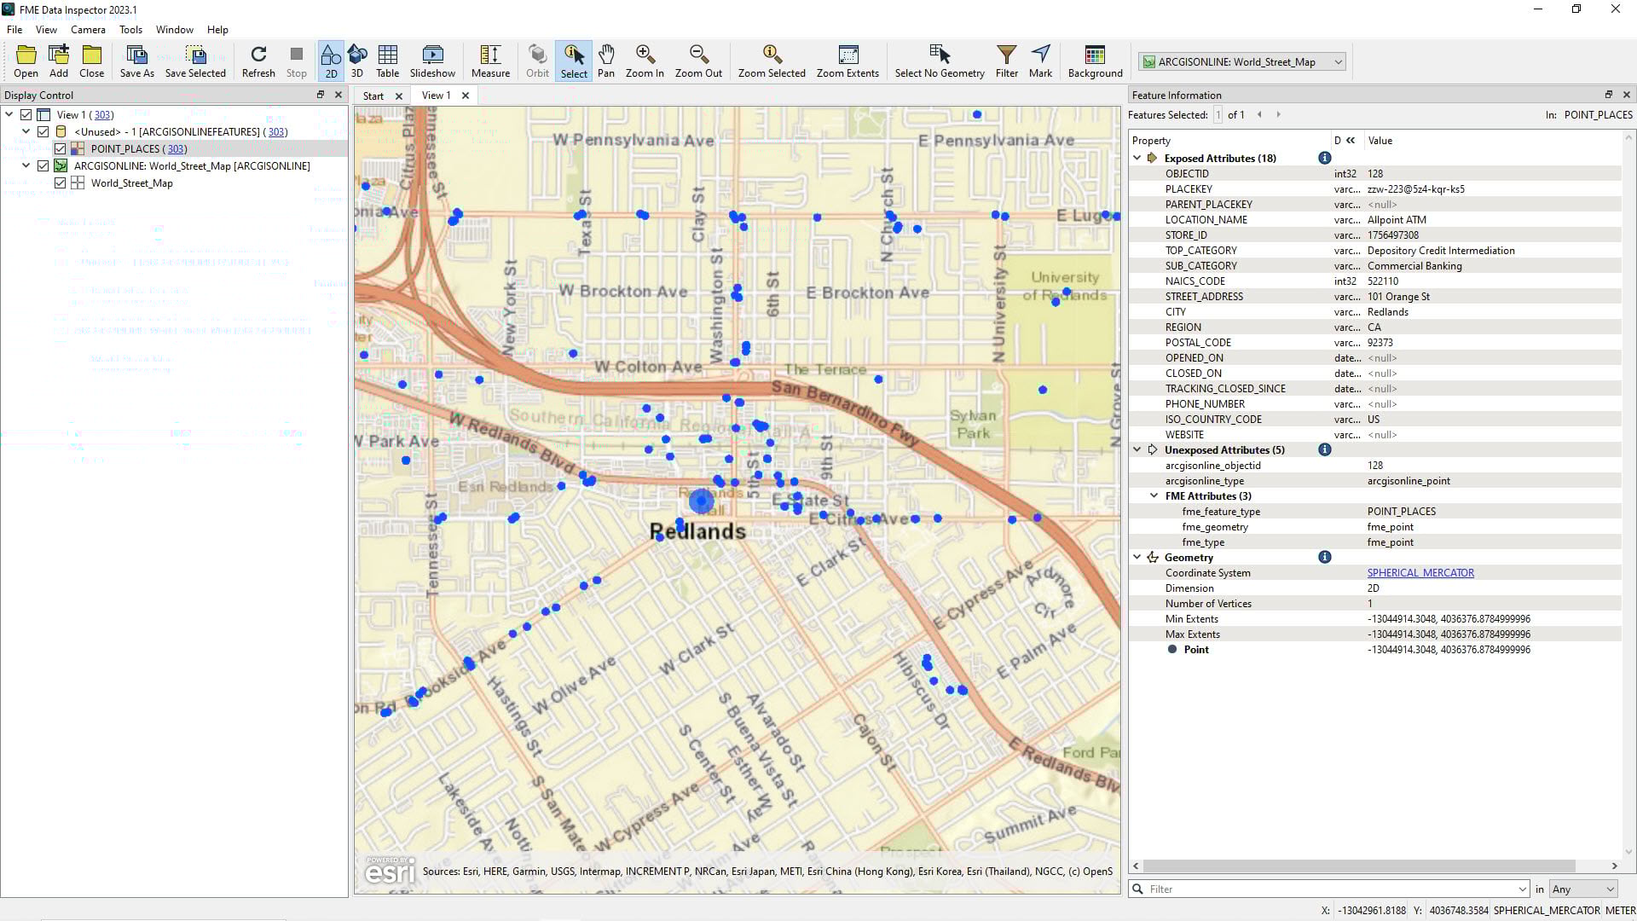This screenshot has width=1637, height=921.
Task: Open the Filter tool
Action: 1007,61
